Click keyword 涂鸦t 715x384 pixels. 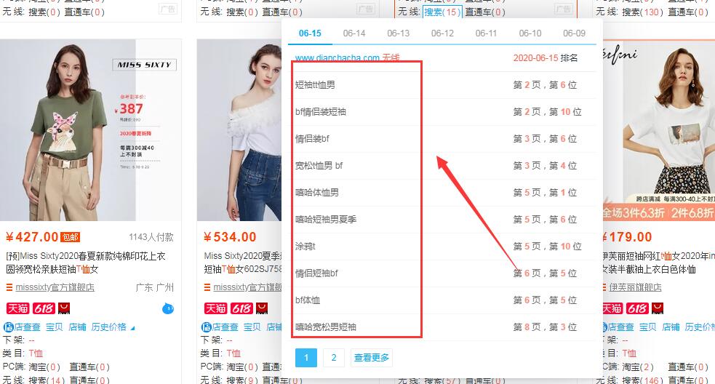point(305,247)
